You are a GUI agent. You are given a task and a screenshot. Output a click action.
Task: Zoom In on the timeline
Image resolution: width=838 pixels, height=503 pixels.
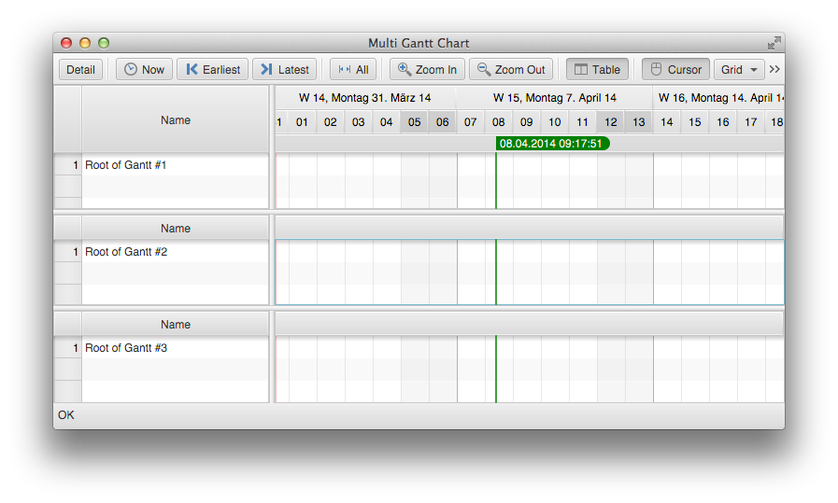[x=427, y=69]
